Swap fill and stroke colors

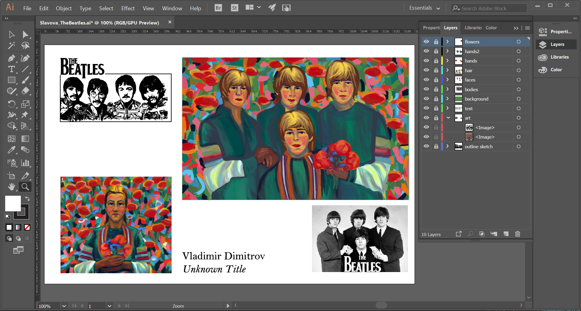(27, 198)
